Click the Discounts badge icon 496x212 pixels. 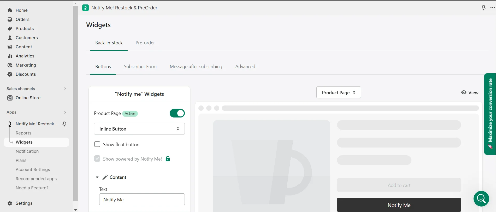point(10,74)
